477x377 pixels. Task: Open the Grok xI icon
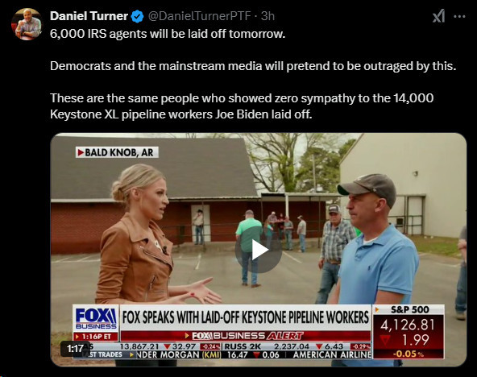tap(438, 16)
